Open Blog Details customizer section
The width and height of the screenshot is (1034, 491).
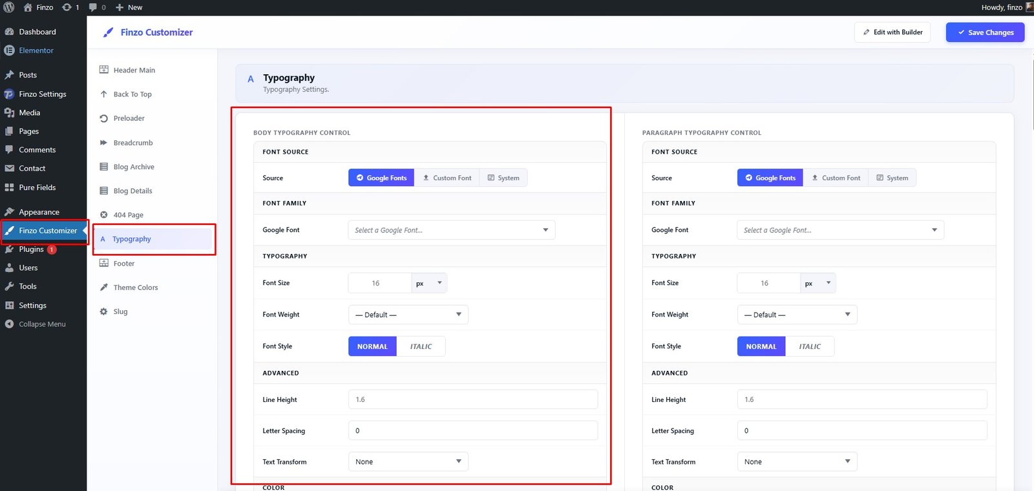154,191
